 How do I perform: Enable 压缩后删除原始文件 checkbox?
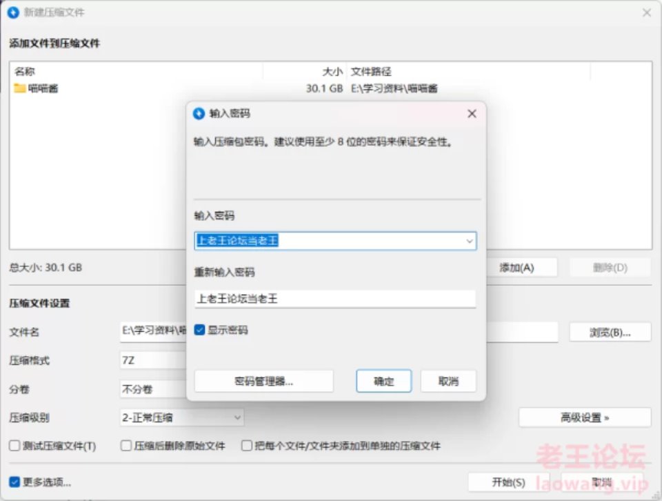click(126, 446)
